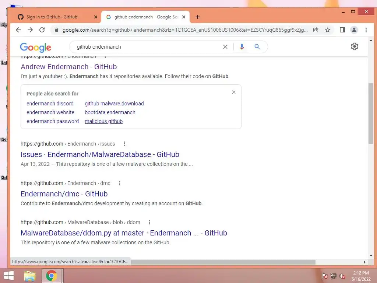
Task: Open the Action Center flag tray icon
Action: [x=325, y=276]
